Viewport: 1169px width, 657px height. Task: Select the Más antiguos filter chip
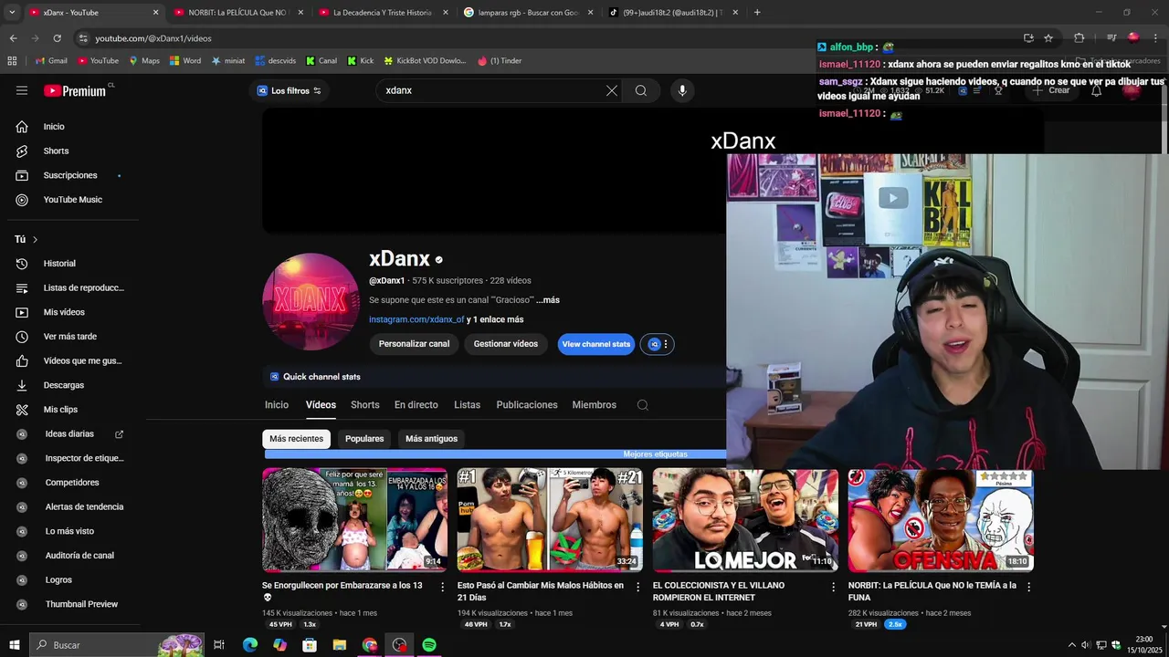pos(431,439)
